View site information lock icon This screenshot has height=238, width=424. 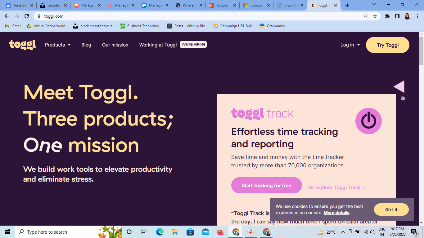(x=39, y=16)
